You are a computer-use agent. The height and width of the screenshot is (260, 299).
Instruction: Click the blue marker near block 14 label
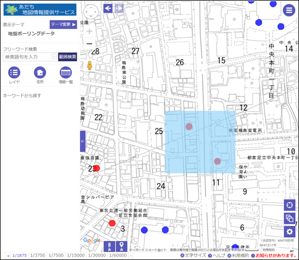(x=281, y=27)
